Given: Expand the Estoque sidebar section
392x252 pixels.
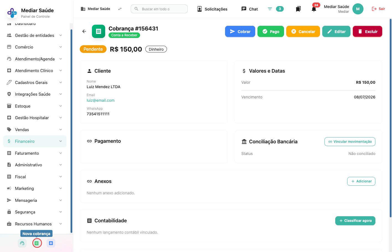Looking at the screenshot, I should (35, 106).
